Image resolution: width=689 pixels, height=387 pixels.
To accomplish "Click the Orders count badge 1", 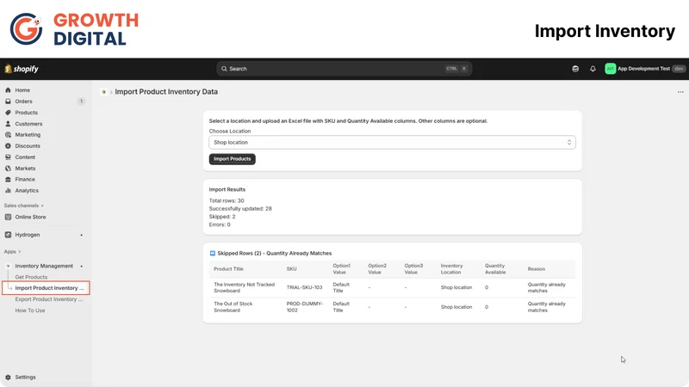I will (x=81, y=101).
